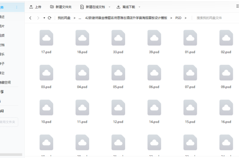Click 新建在线文档 button

pos(92,7)
